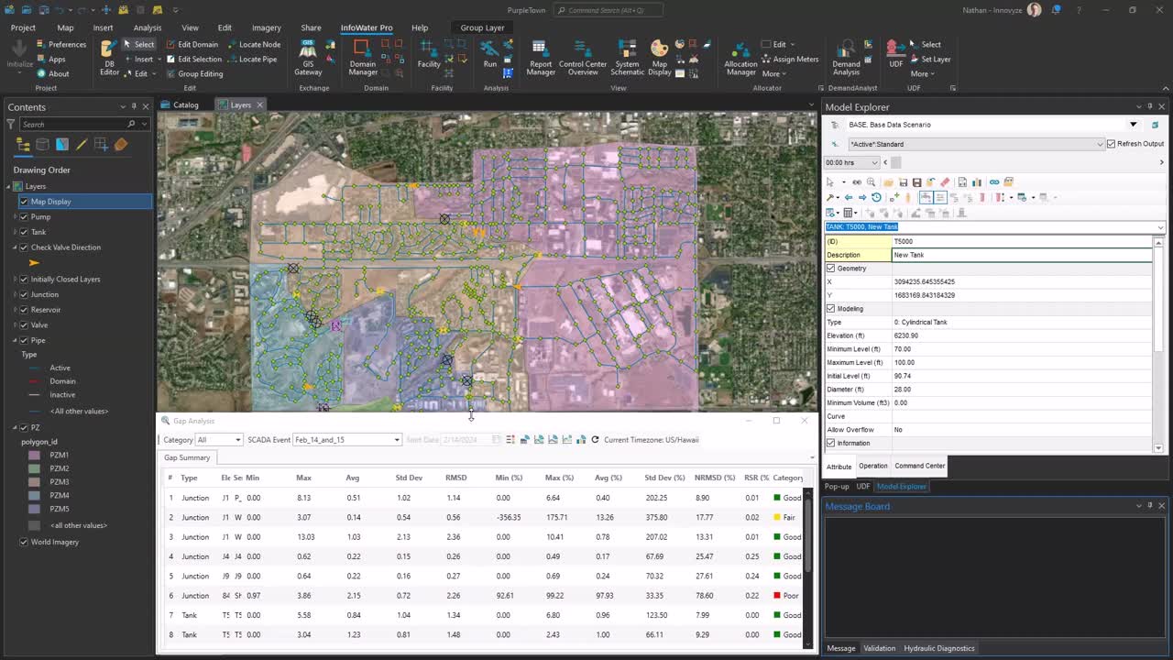
Task: Toggle World Imagery layer visibility
Action: (24, 542)
